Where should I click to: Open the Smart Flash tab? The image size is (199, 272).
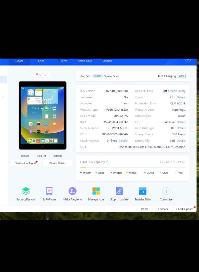click(x=85, y=61)
